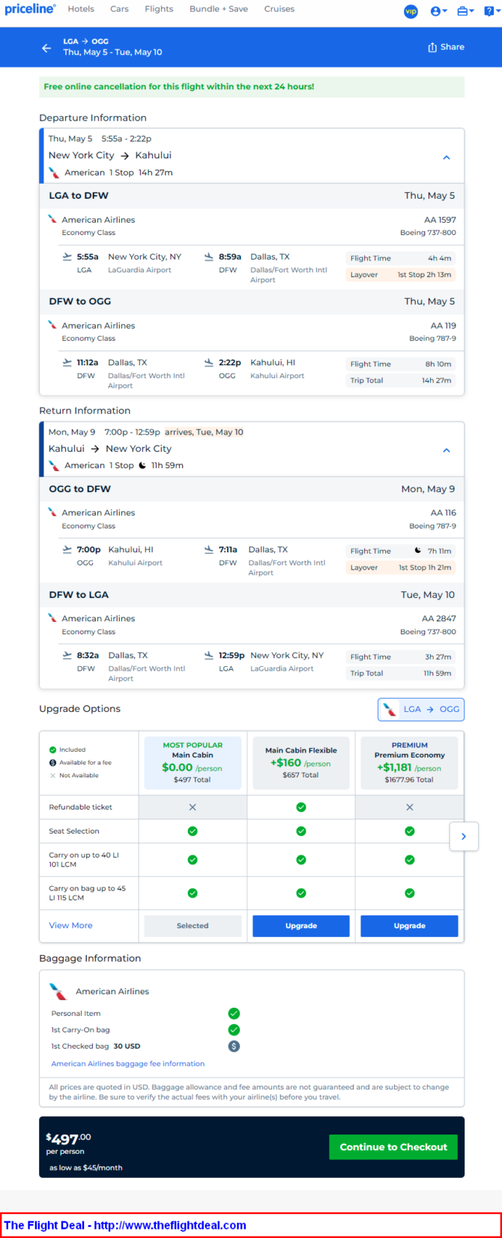Screen dimensions: 502x1238
Task: Click the 8:59a arrival plane icon
Action: pyautogui.click(x=209, y=257)
